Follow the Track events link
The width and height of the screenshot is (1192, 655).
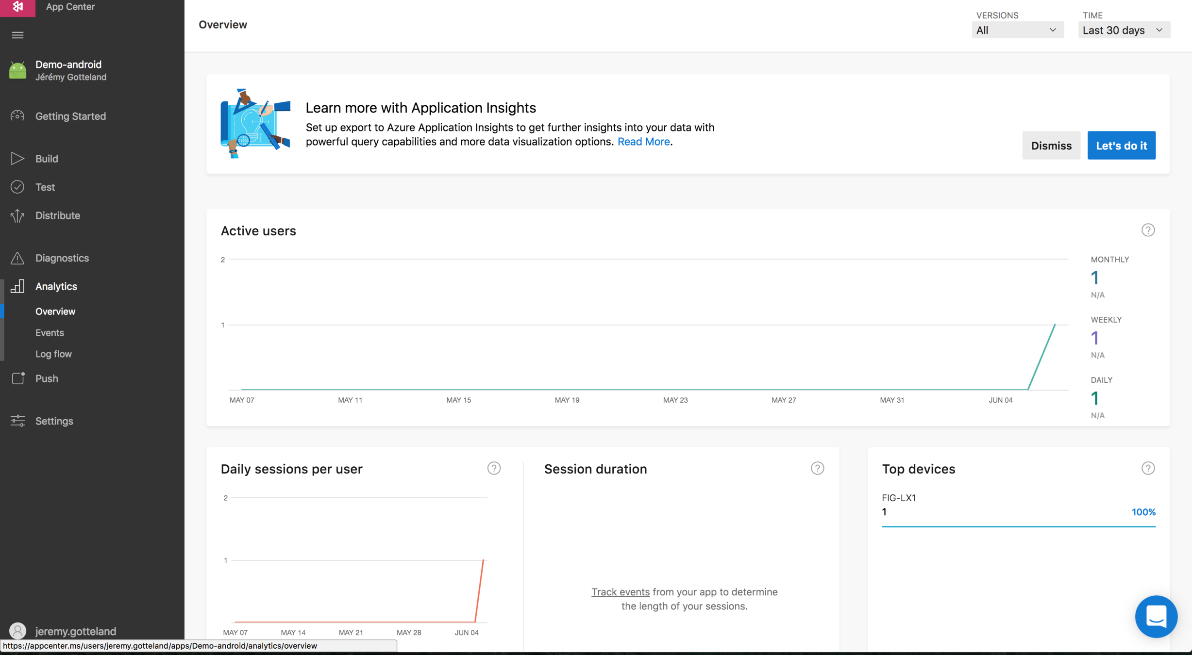(620, 592)
